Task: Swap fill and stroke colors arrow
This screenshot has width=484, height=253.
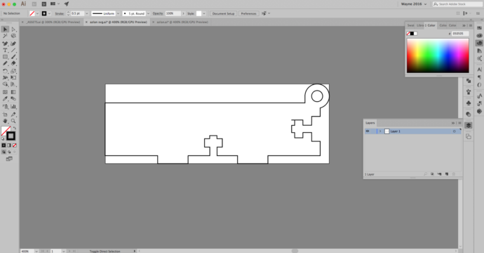Action: tap(15, 128)
